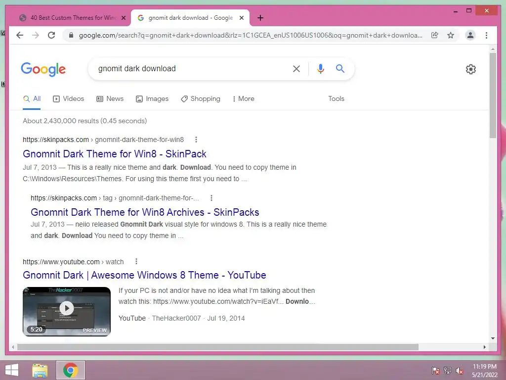Click the youtube.com watch URL text

[x=73, y=262]
